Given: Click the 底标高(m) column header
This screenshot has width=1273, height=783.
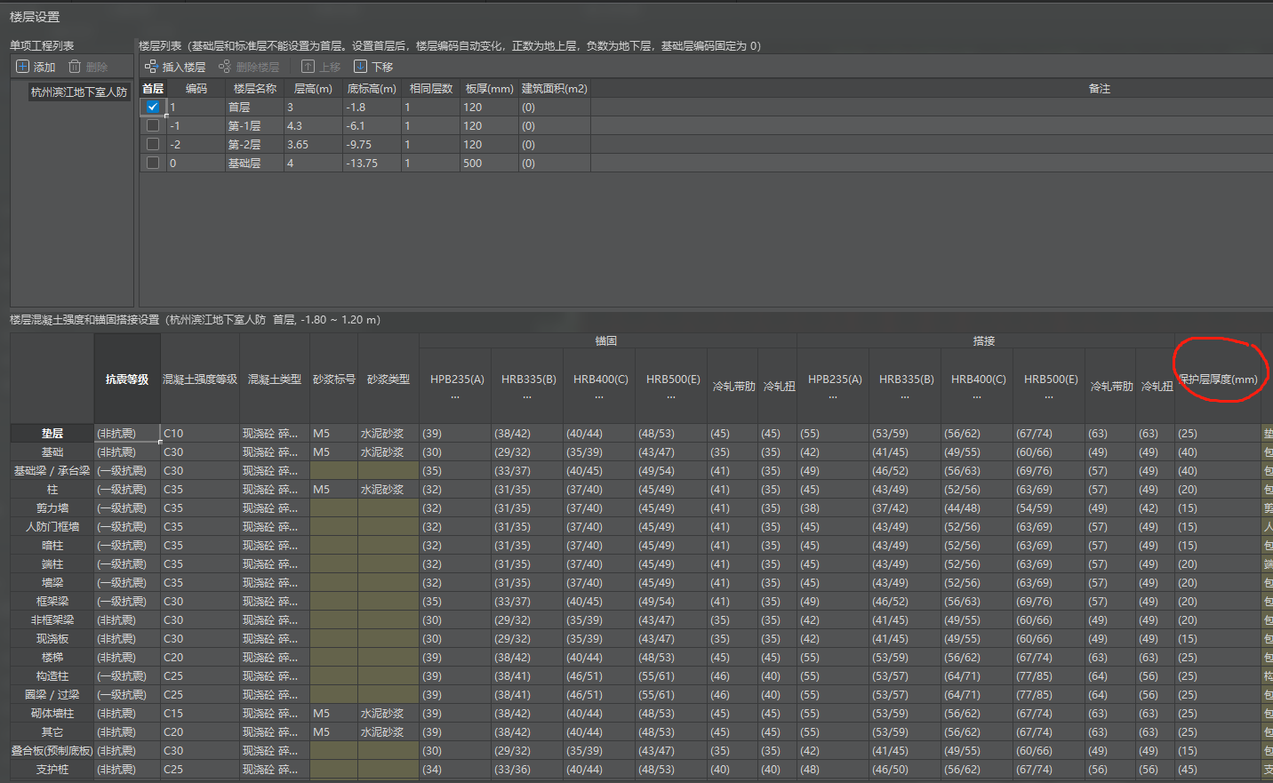Looking at the screenshot, I should pyautogui.click(x=372, y=88).
